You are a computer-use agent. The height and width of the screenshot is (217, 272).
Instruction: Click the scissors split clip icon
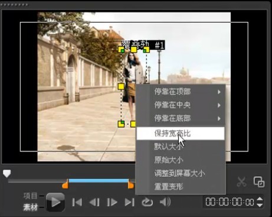tap(241, 182)
